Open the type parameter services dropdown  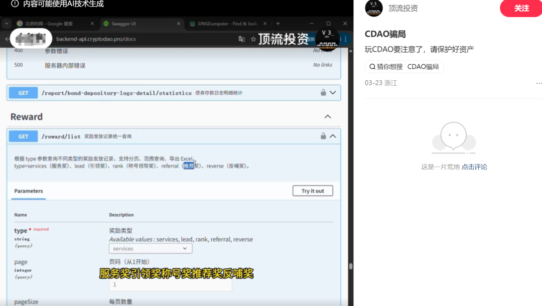click(x=151, y=249)
